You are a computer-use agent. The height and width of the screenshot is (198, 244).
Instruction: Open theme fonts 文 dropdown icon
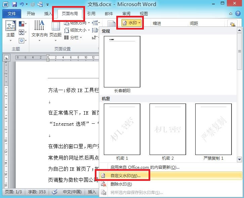click(x=23, y=32)
